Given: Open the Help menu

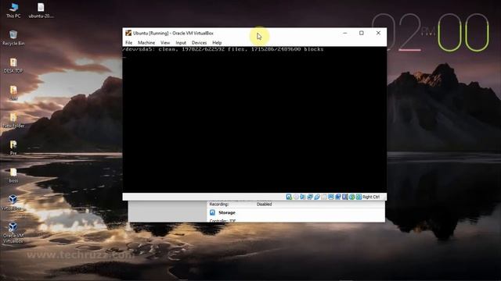Looking at the screenshot, I should pos(217,43).
